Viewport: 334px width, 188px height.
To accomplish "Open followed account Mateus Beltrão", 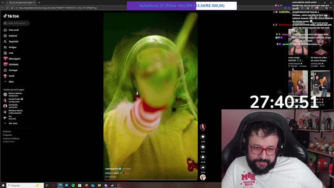I will click(x=13, y=95).
